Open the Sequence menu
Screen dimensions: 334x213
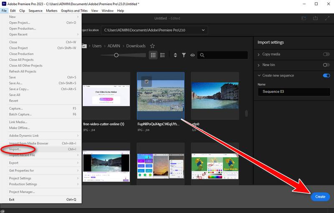coord(35,10)
